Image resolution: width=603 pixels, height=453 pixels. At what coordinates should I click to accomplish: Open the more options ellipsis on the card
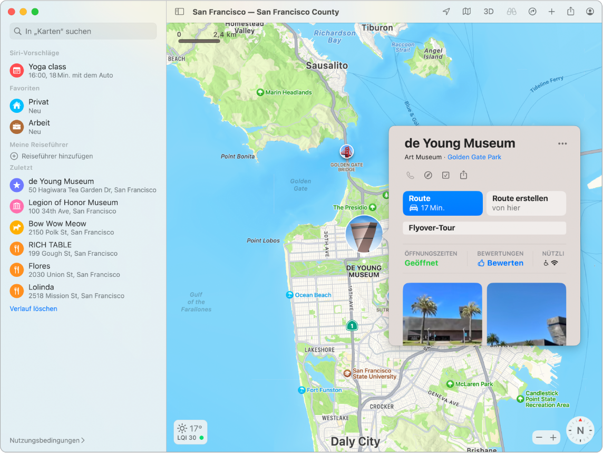tap(562, 143)
